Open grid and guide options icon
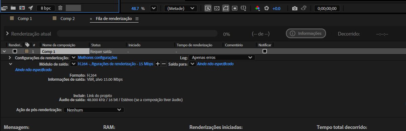The height and width of the screenshot is (131, 406). pyautogui.click(x=243, y=8)
